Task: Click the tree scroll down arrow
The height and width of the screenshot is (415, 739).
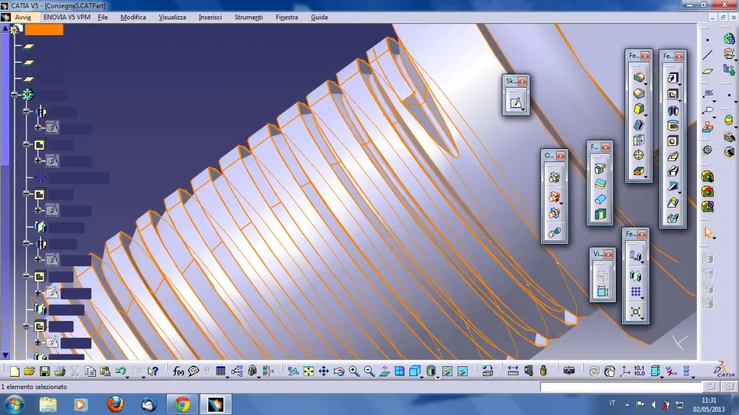Action: (x=5, y=355)
